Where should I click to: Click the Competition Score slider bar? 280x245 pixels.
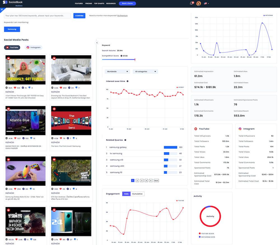(118, 60)
